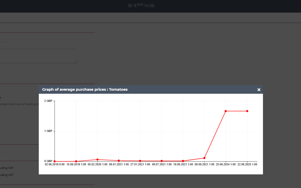Click the 22.08.2025 data point on graph
The width and height of the screenshot is (301, 188).
247,111
